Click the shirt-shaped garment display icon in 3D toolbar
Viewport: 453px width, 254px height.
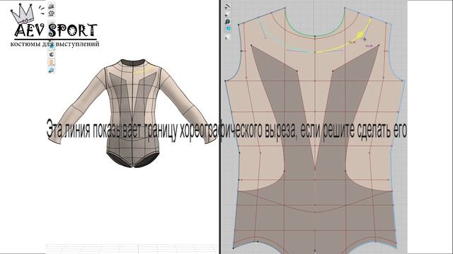tap(51, 13)
